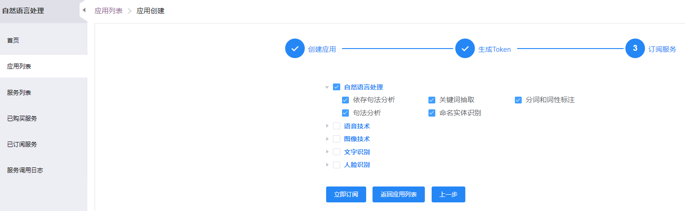This screenshot has height=211, width=685.
Task: Uncheck the 依存句法分析 checkbox
Action: (345, 100)
